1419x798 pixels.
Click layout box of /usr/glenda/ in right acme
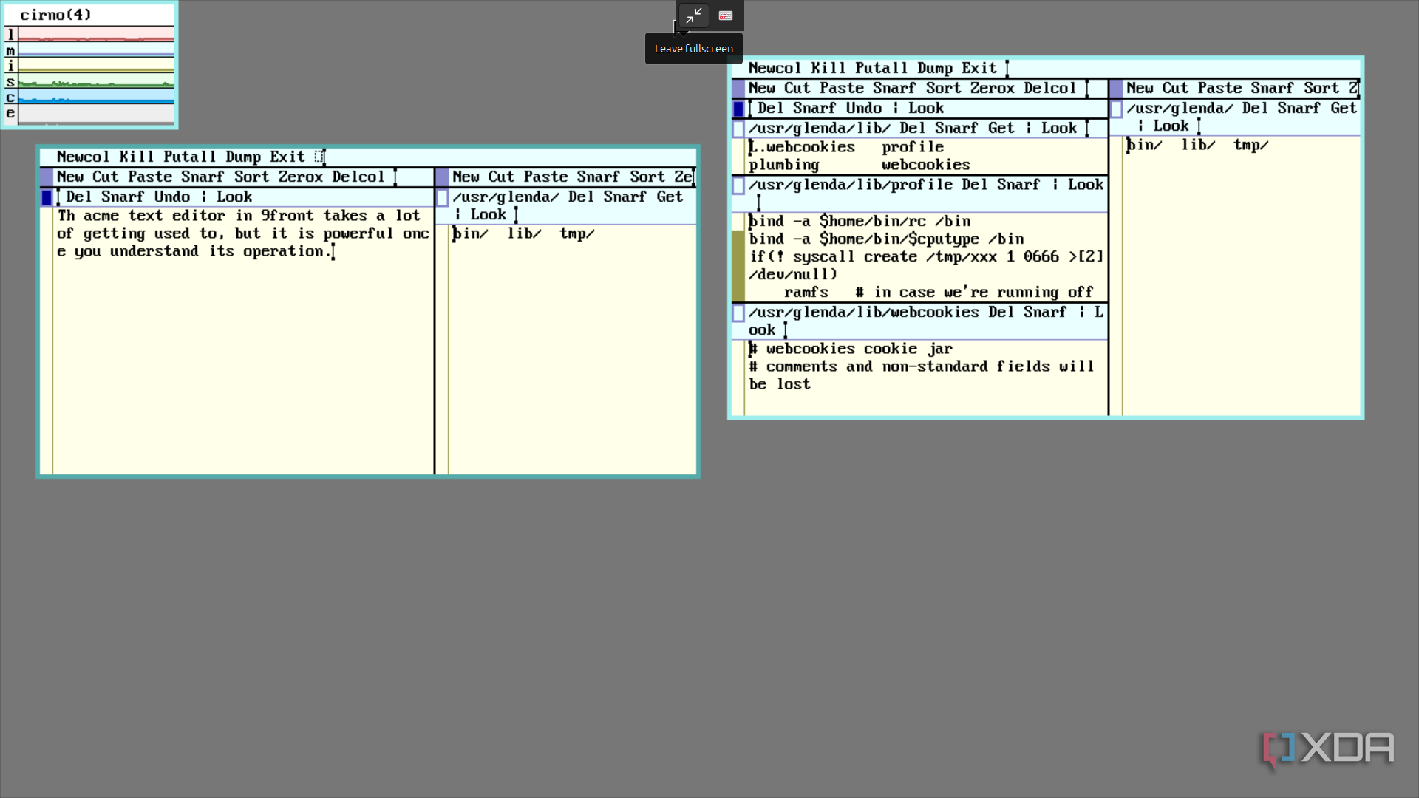point(1116,109)
